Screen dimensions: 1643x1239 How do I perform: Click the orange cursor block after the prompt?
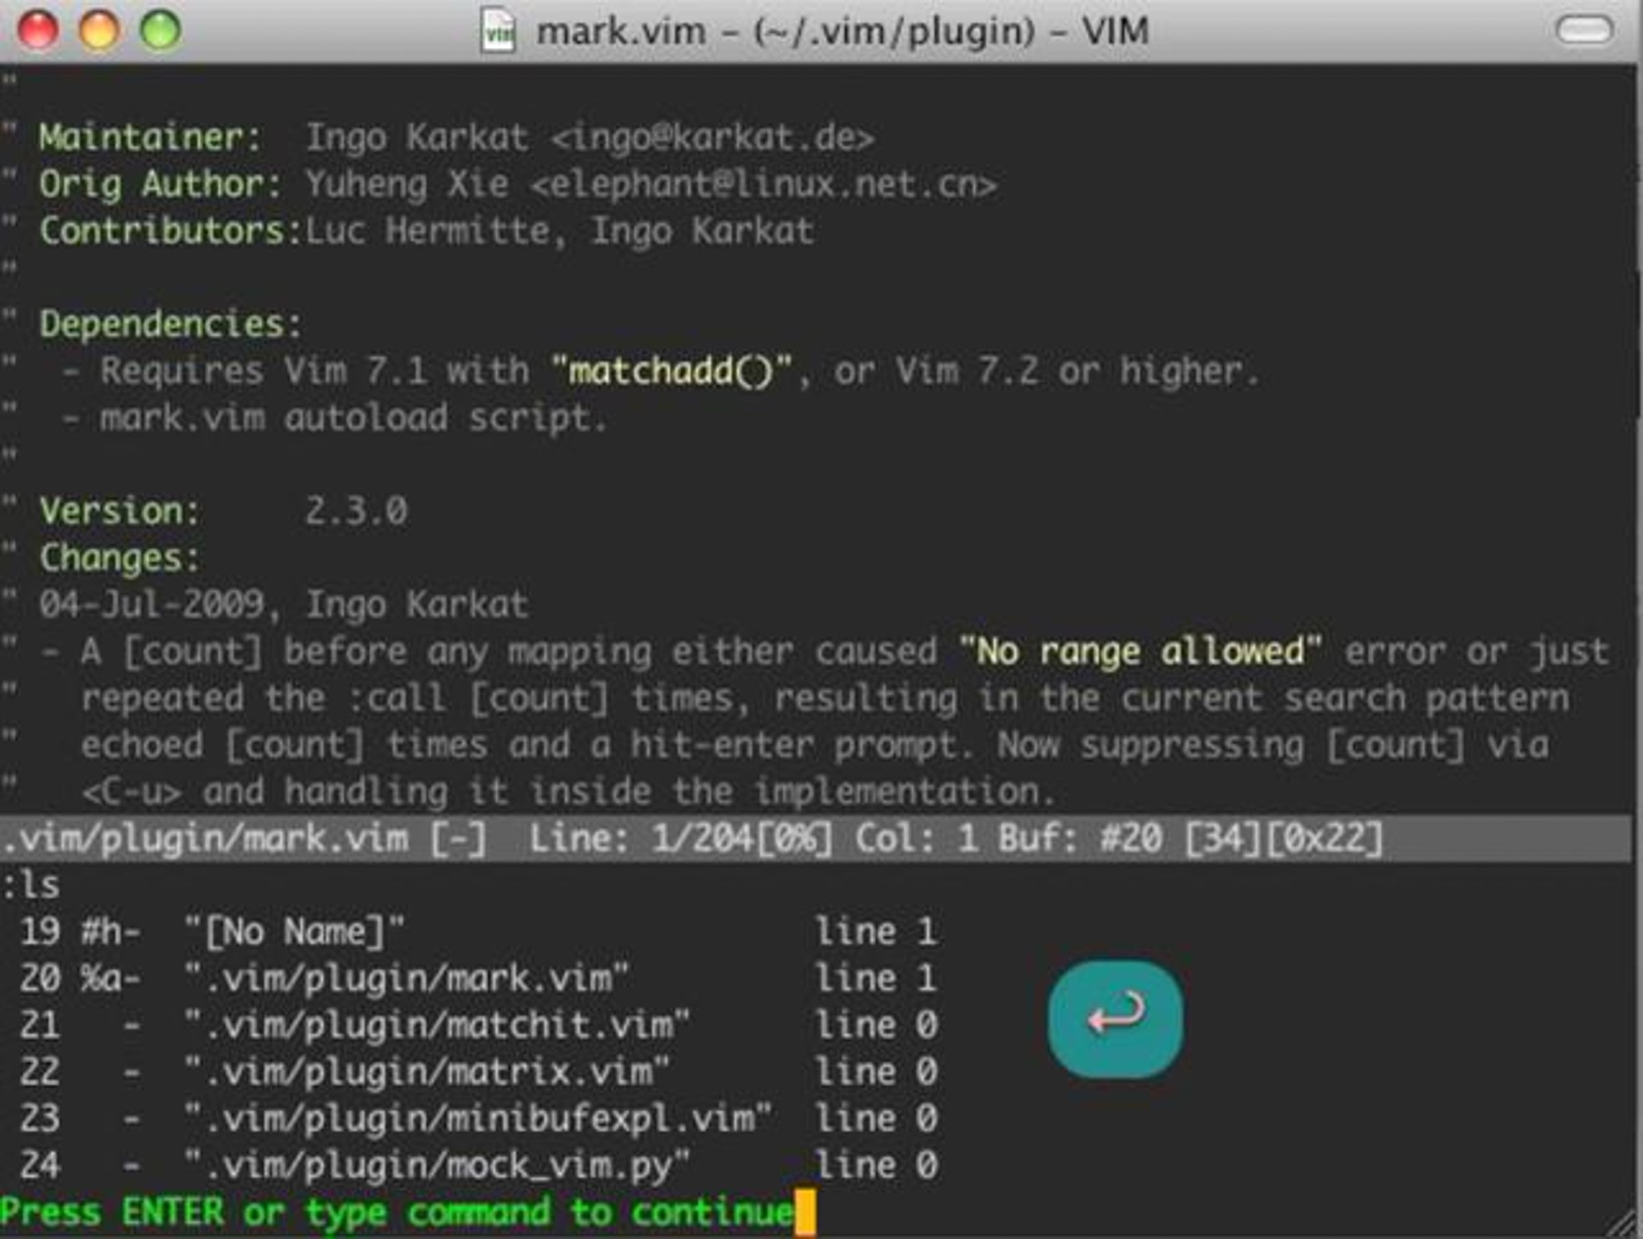pyautogui.click(x=805, y=1213)
